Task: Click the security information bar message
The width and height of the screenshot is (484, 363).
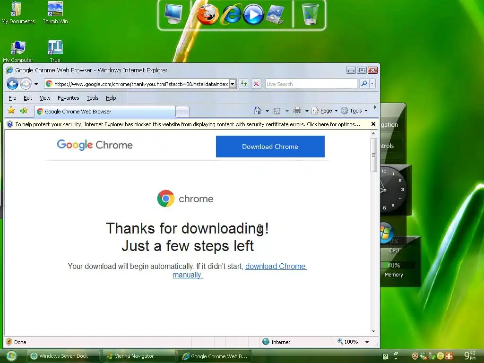Action: pyautogui.click(x=187, y=124)
